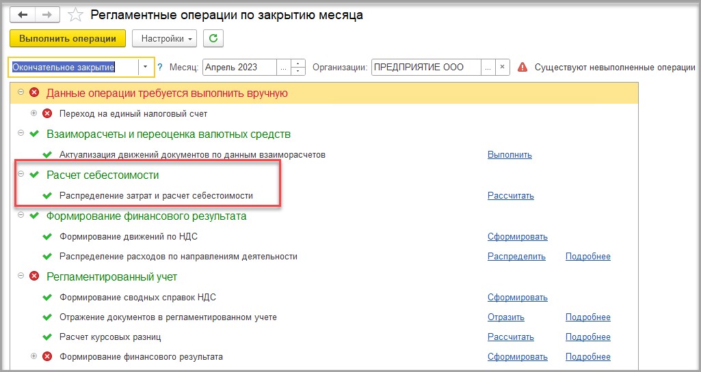Image resolution: width=701 pixels, height=372 pixels.
Task: Click 'Рассчитать' link for себестоимость
Action: pyautogui.click(x=511, y=195)
